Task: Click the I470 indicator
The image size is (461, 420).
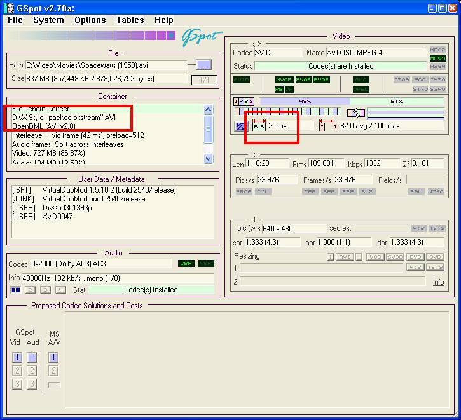Action: [x=437, y=79]
